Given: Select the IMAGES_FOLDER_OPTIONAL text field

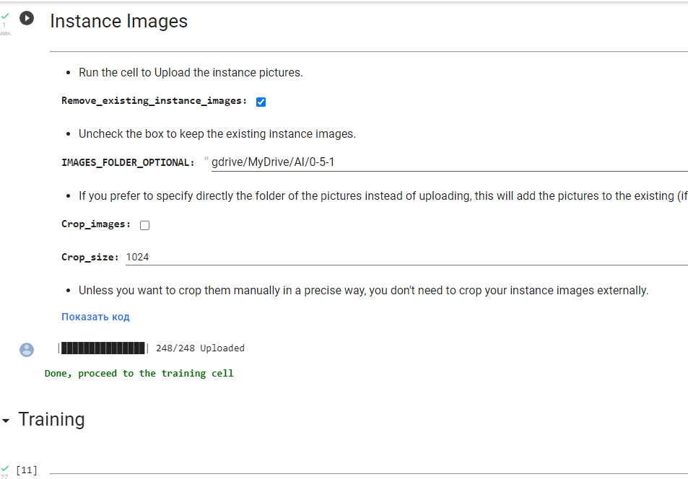Looking at the screenshot, I should click(x=361, y=162).
